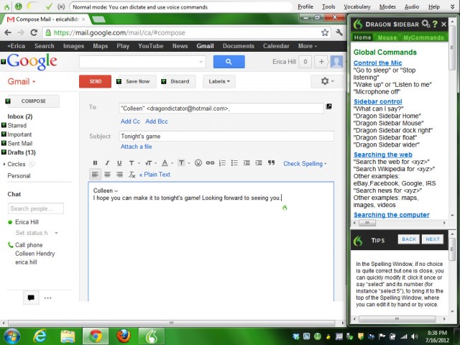Viewport: 460px width, 345px height.
Task: Open the text size dropdown
Action: click(151, 163)
